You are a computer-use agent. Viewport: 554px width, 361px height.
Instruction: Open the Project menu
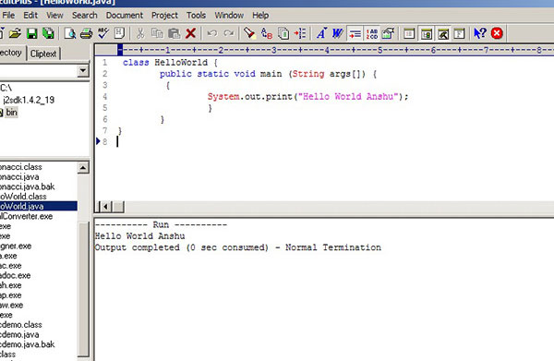[x=164, y=16]
